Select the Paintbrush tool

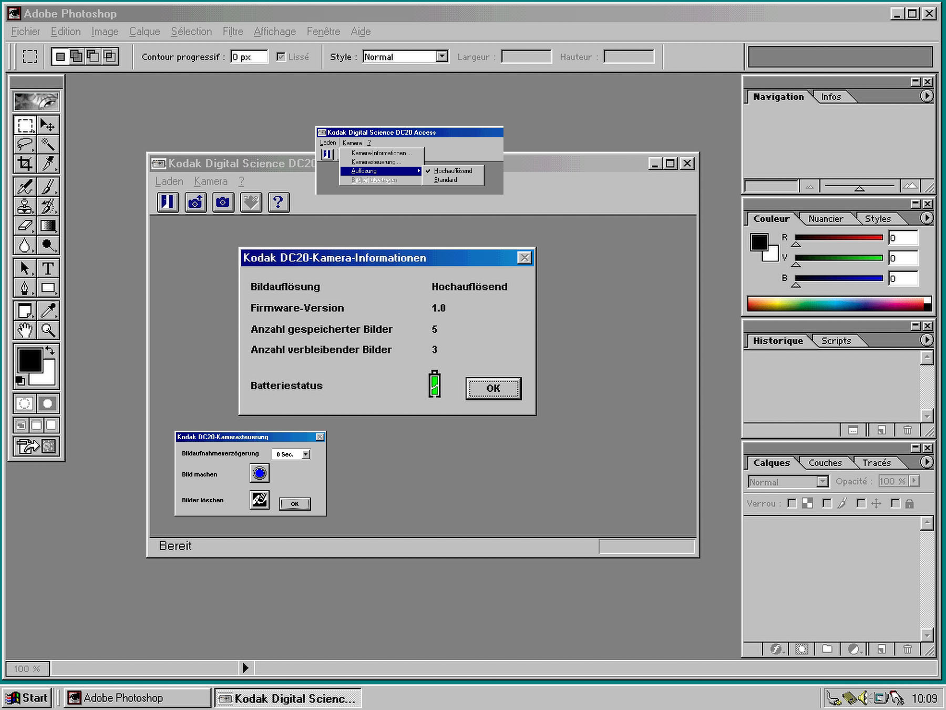tap(48, 187)
